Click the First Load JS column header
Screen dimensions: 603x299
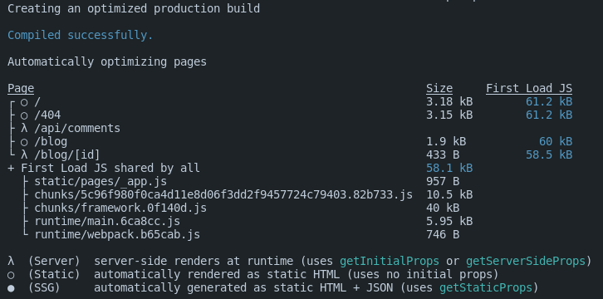529,88
